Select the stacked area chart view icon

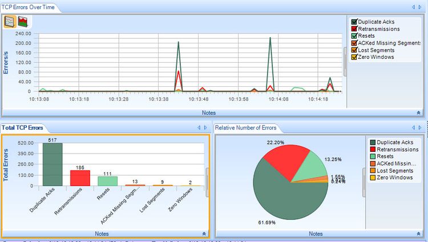23,22
